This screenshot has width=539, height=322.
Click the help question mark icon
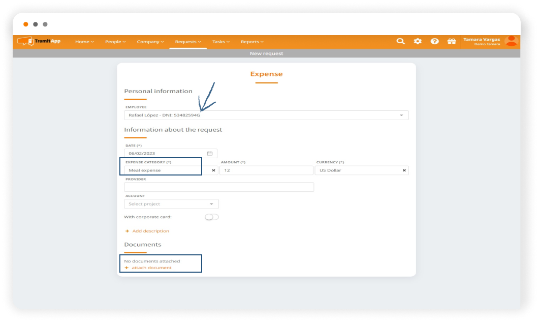[434, 41]
